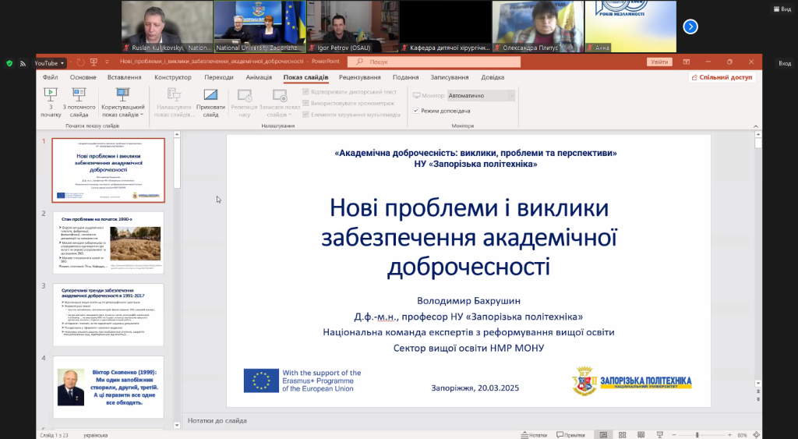This screenshot has width=798, height=439.
Task: Switch to Normal view icon
Action: click(603, 435)
